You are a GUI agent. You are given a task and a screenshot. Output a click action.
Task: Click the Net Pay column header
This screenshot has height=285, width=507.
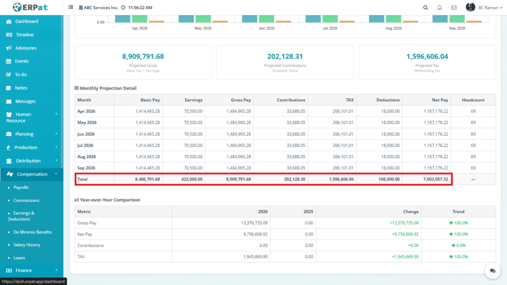pyautogui.click(x=440, y=100)
